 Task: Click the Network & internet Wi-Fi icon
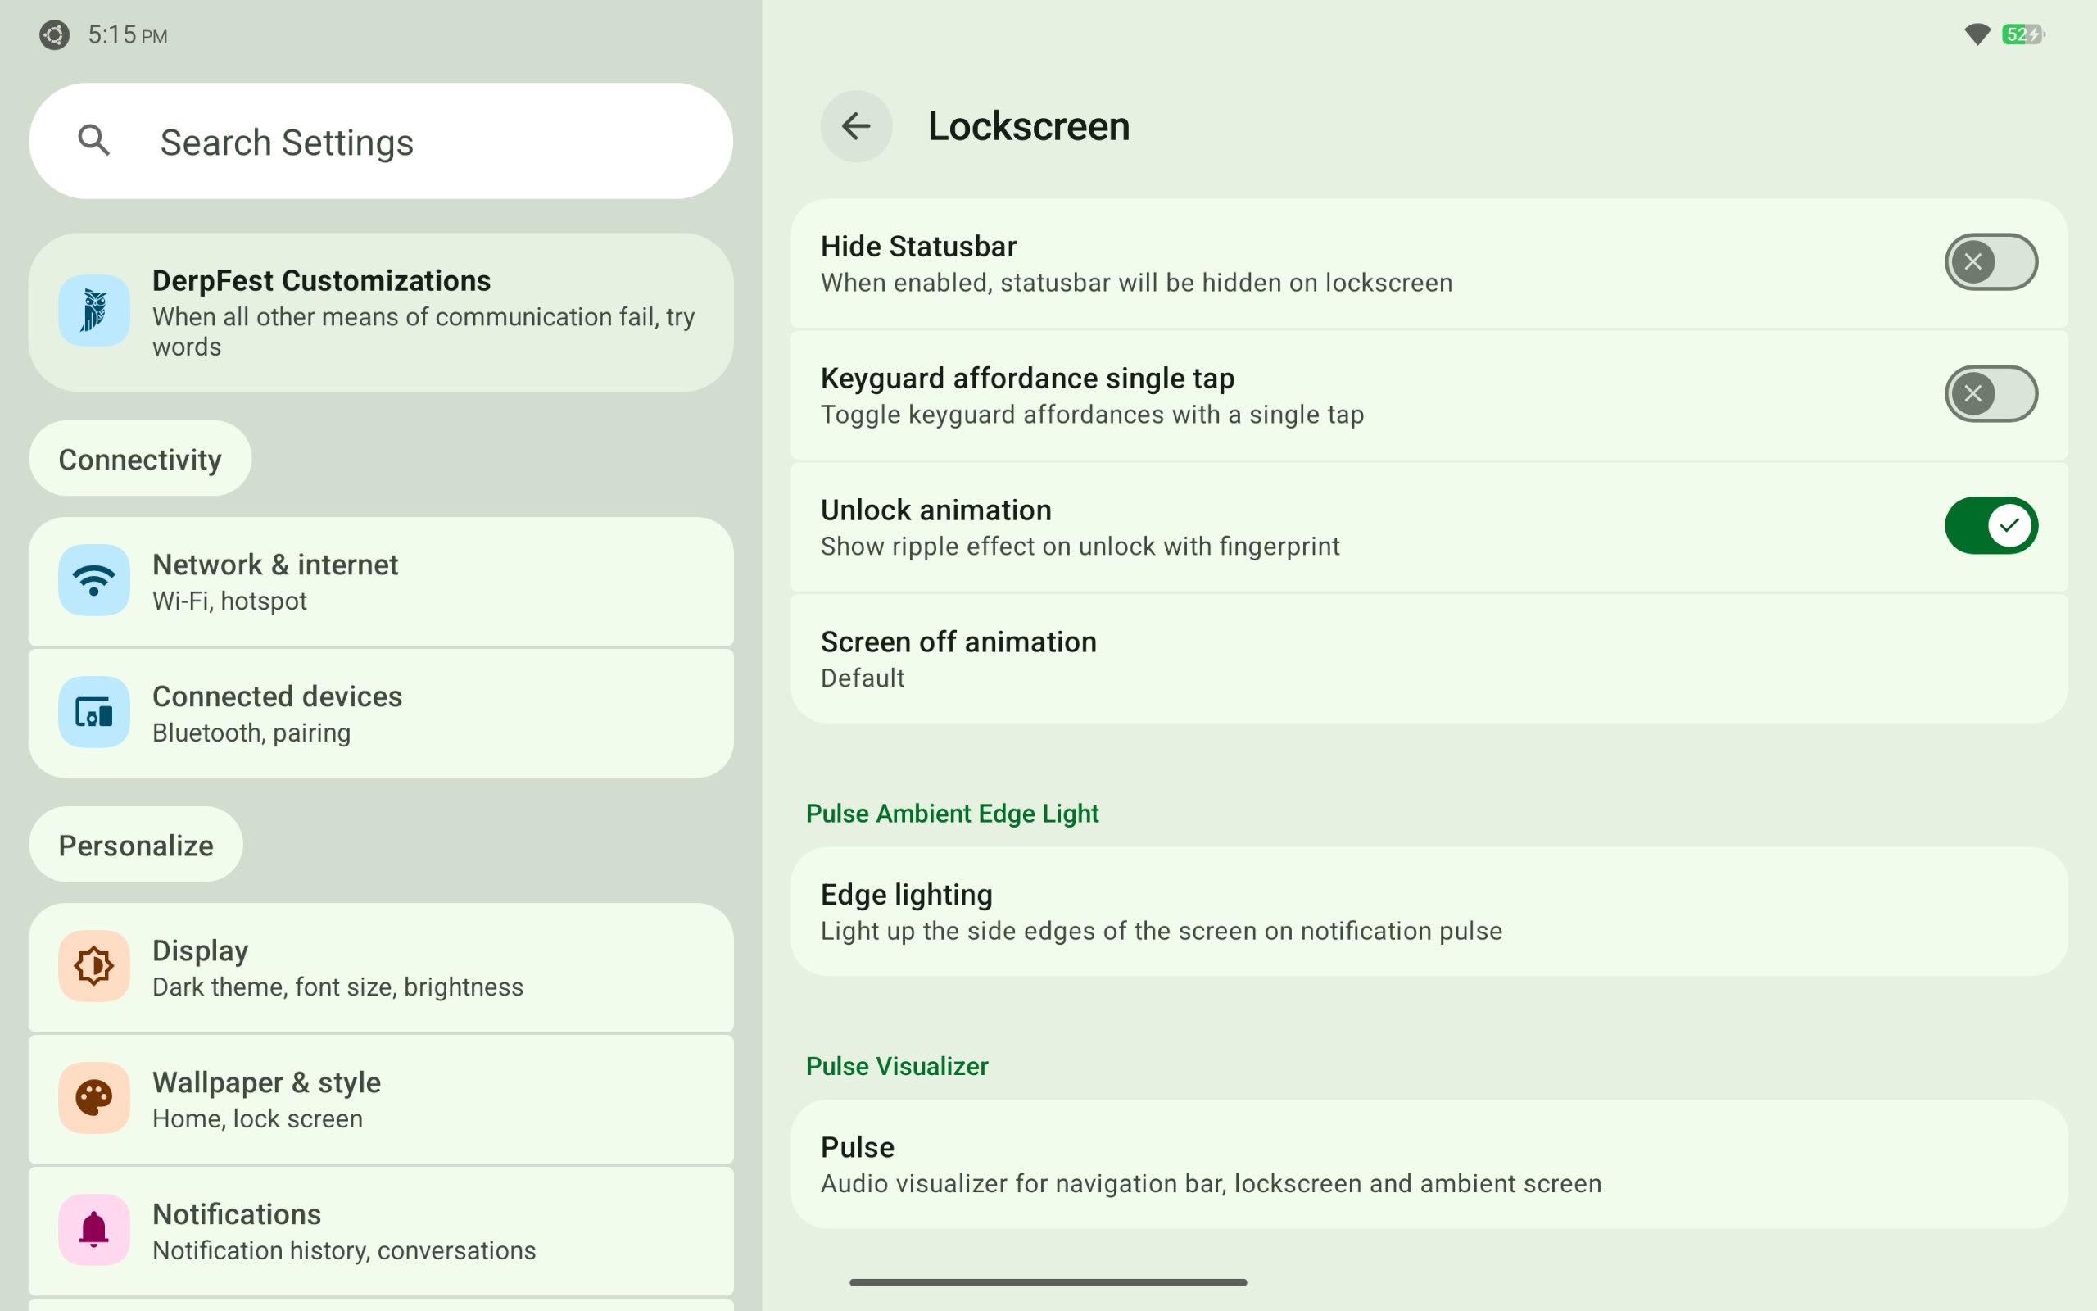pos(93,581)
